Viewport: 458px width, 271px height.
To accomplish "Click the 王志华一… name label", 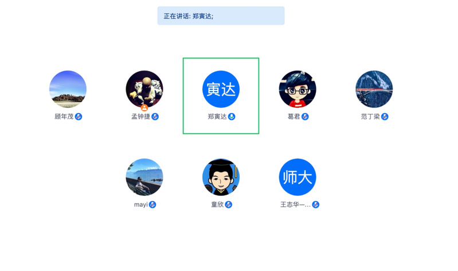I will point(295,205).
